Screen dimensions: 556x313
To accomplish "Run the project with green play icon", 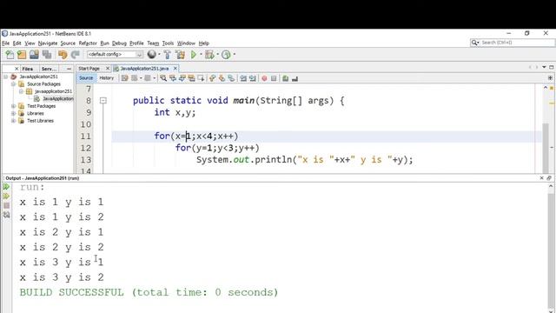I will 194,54.
